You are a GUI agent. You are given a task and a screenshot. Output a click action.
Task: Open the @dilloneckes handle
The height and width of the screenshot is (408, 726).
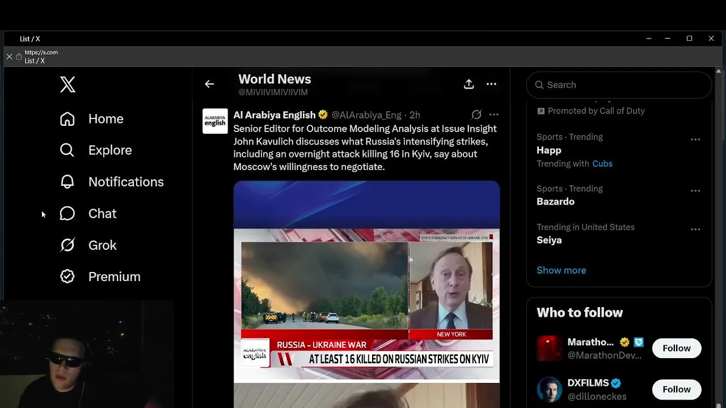[597, 397]
